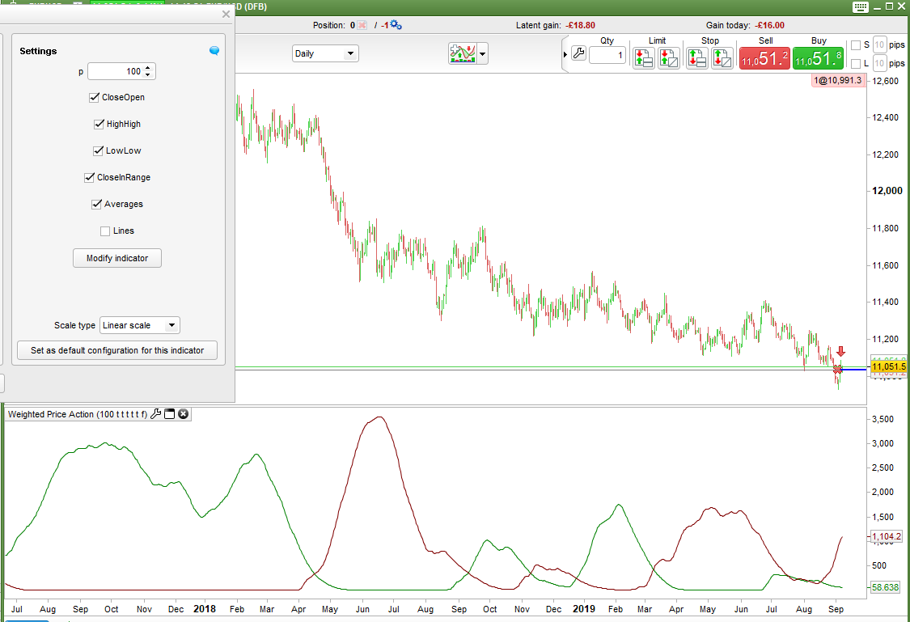This screenshot has height=622, width=910.
Task: Click the green Buy 11,051.8 button
Action: click(819, 58)
